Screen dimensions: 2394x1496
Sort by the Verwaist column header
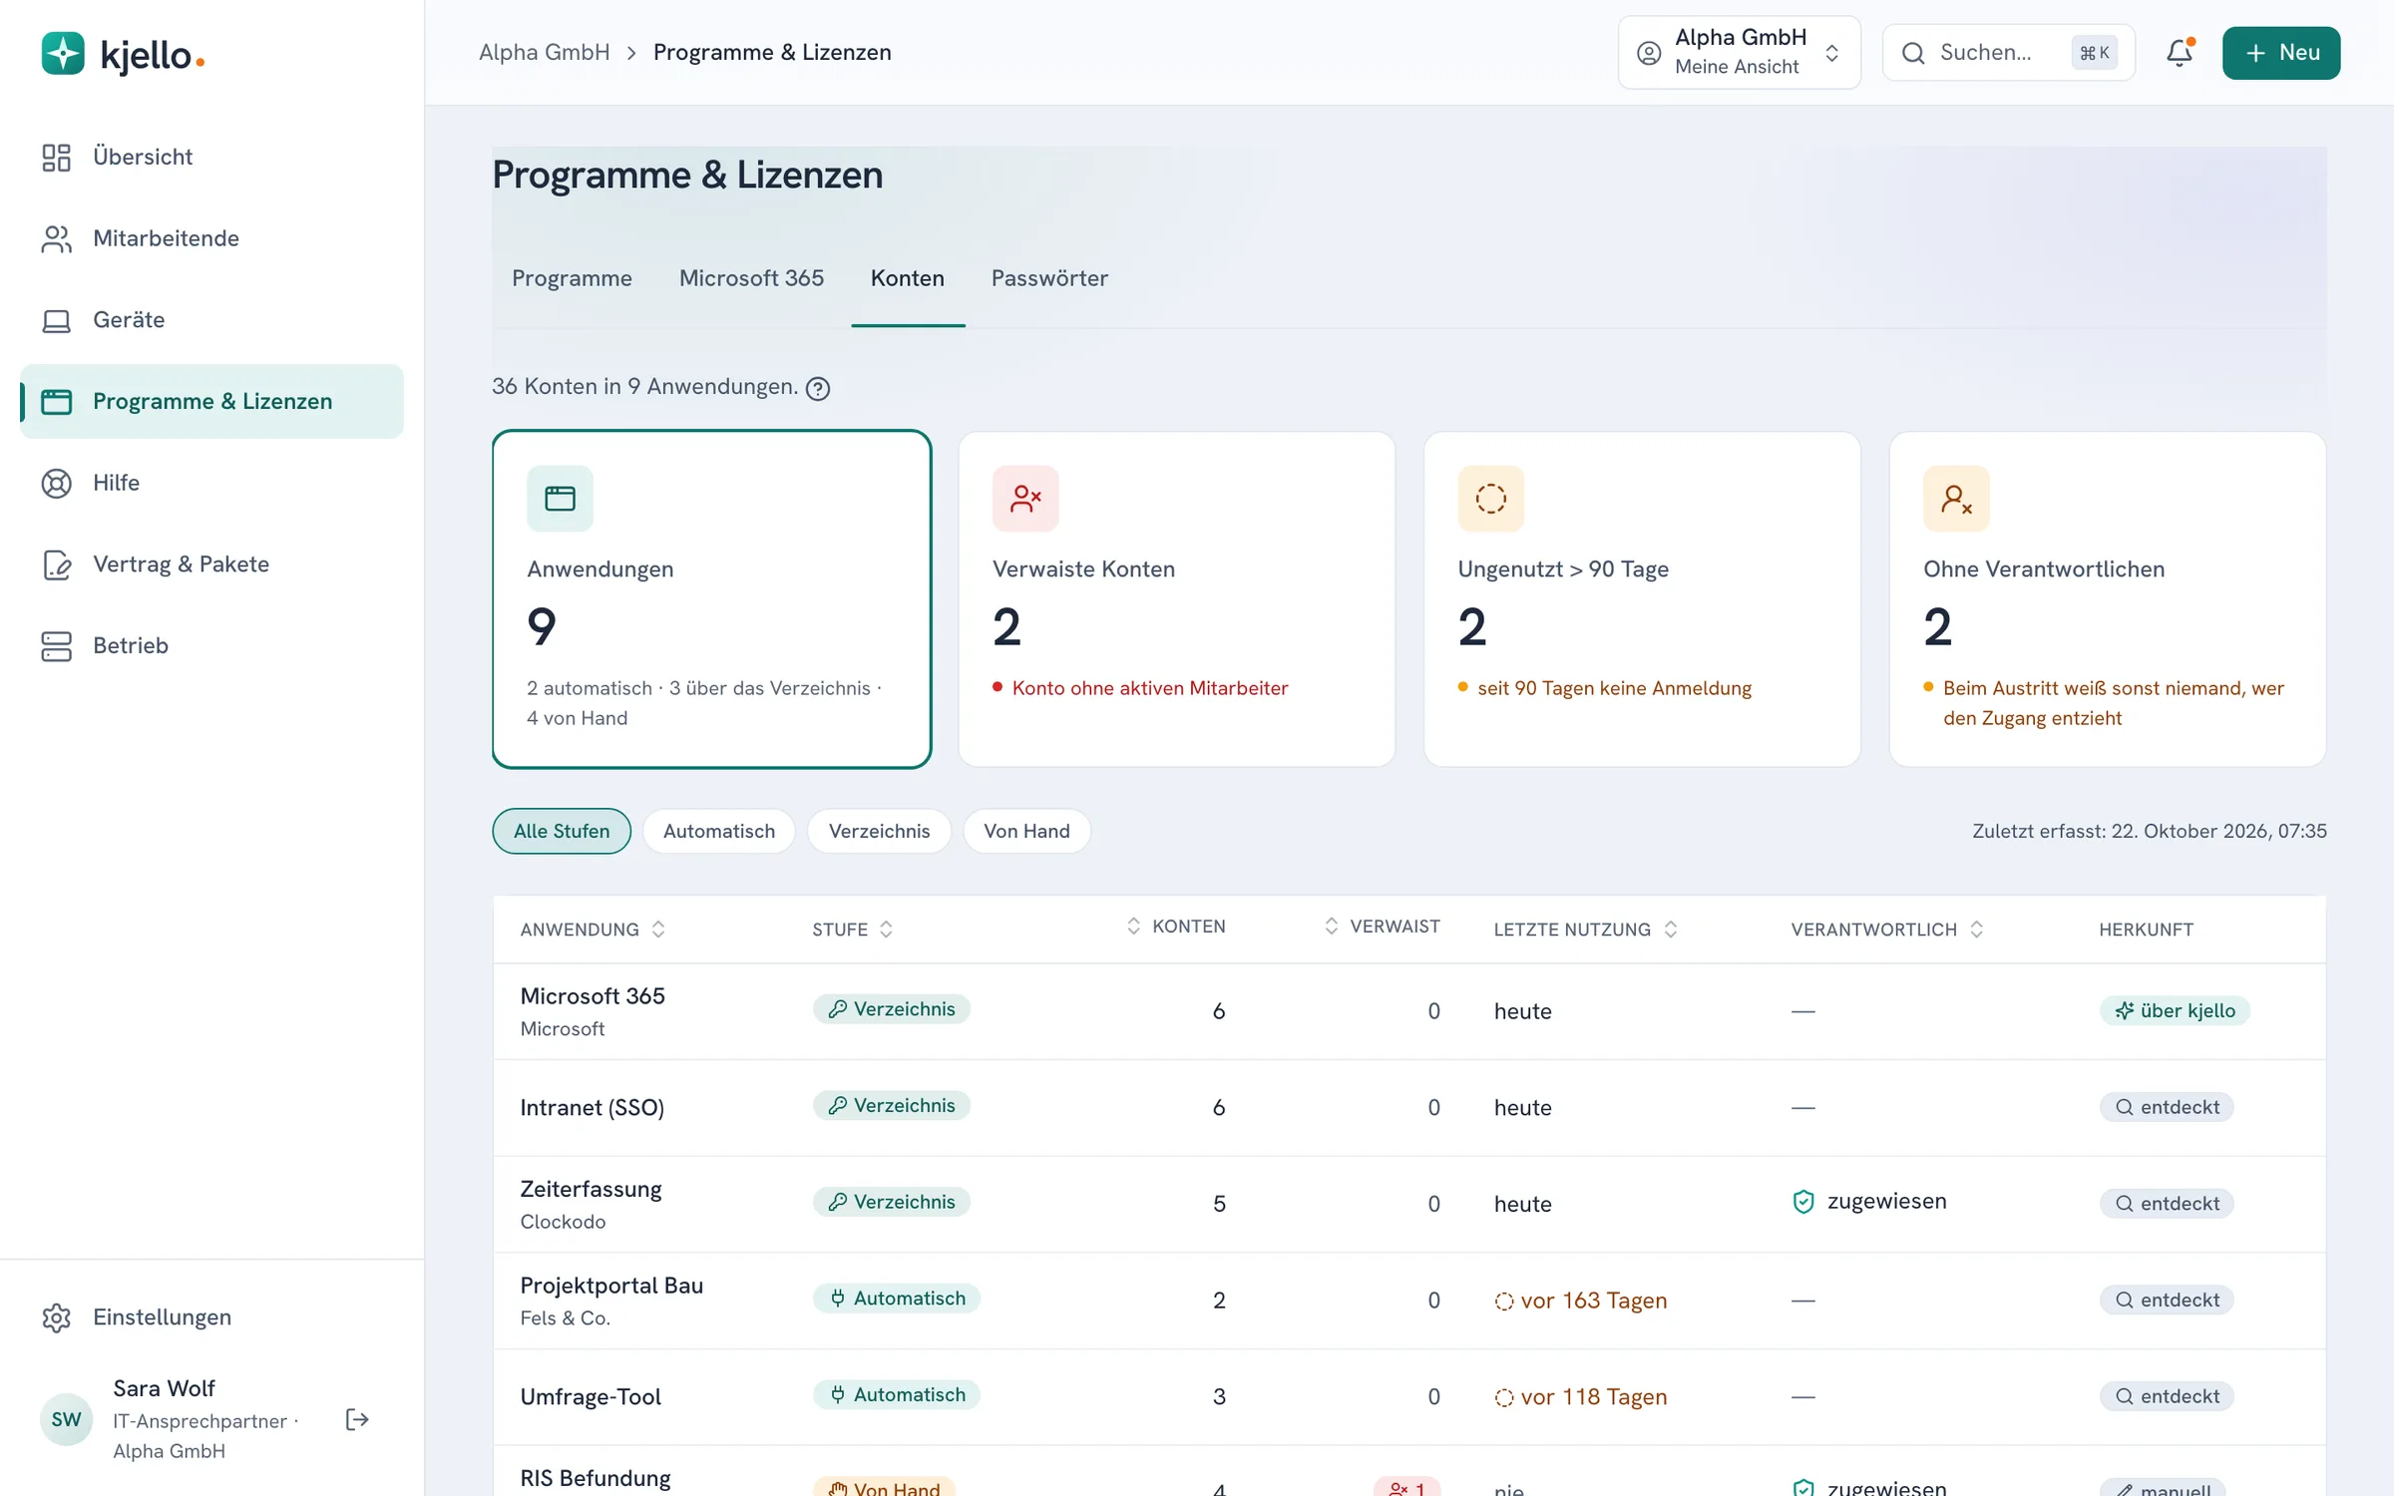(x=1382, y=927)
